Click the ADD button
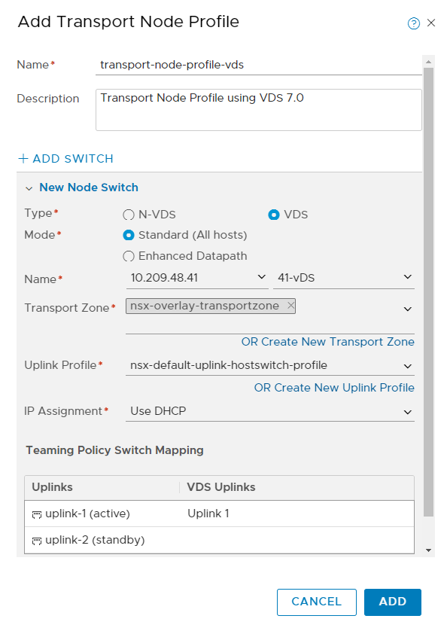The image size is (447, 634). click(x=392, y=602)
